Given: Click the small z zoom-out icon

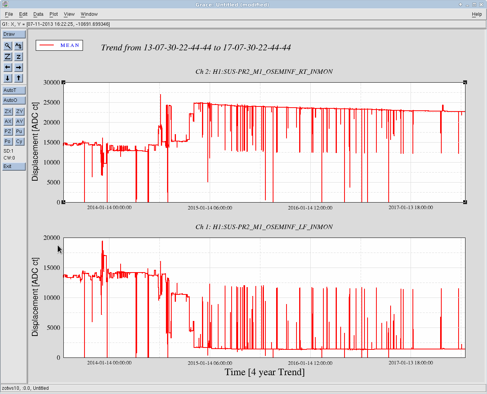Looking at the screenshot, I should (18, 57).
